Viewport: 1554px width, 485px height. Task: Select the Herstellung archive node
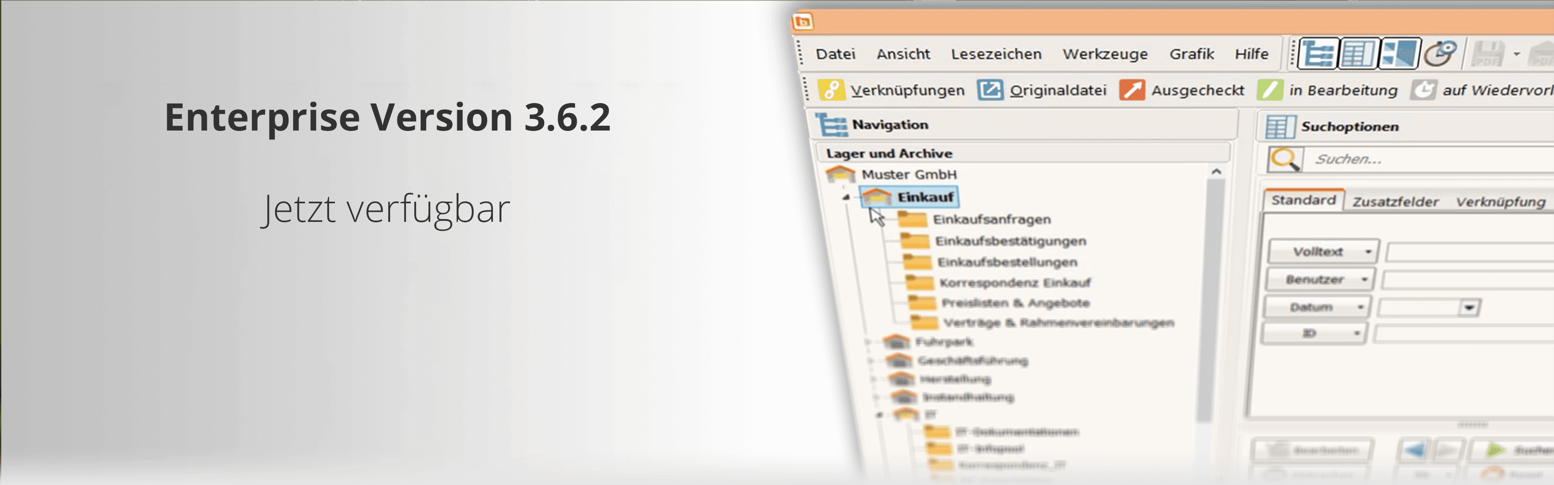pyautogui.click(x=955, y=380)
